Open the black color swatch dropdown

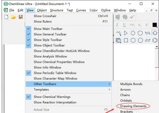155,25
